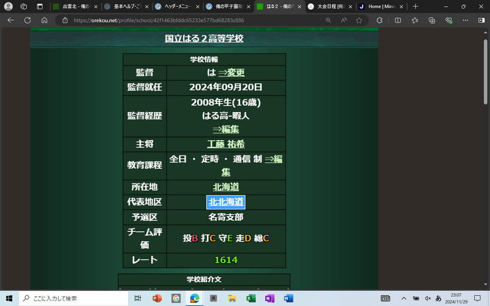Image resolution: width=490 pixels, height=306 pixels.
Task: Go to the browser home page icon
Action: tap(44, 20)
